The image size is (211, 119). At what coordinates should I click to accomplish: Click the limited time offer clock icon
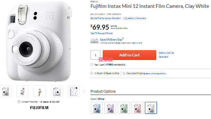pos(19,102)
